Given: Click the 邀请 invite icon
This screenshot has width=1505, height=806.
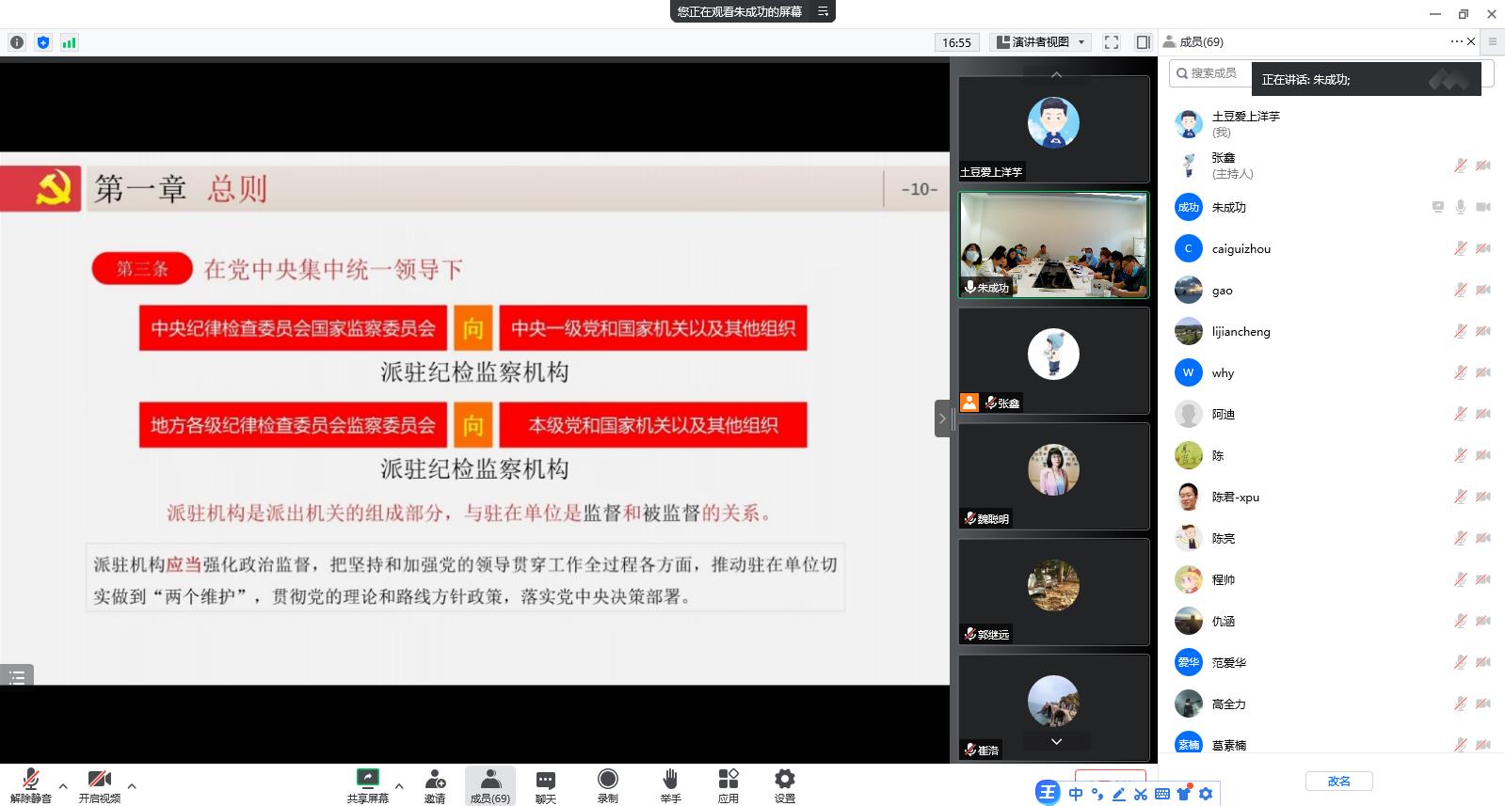Looking at the screenshot, I should point(434,784).
